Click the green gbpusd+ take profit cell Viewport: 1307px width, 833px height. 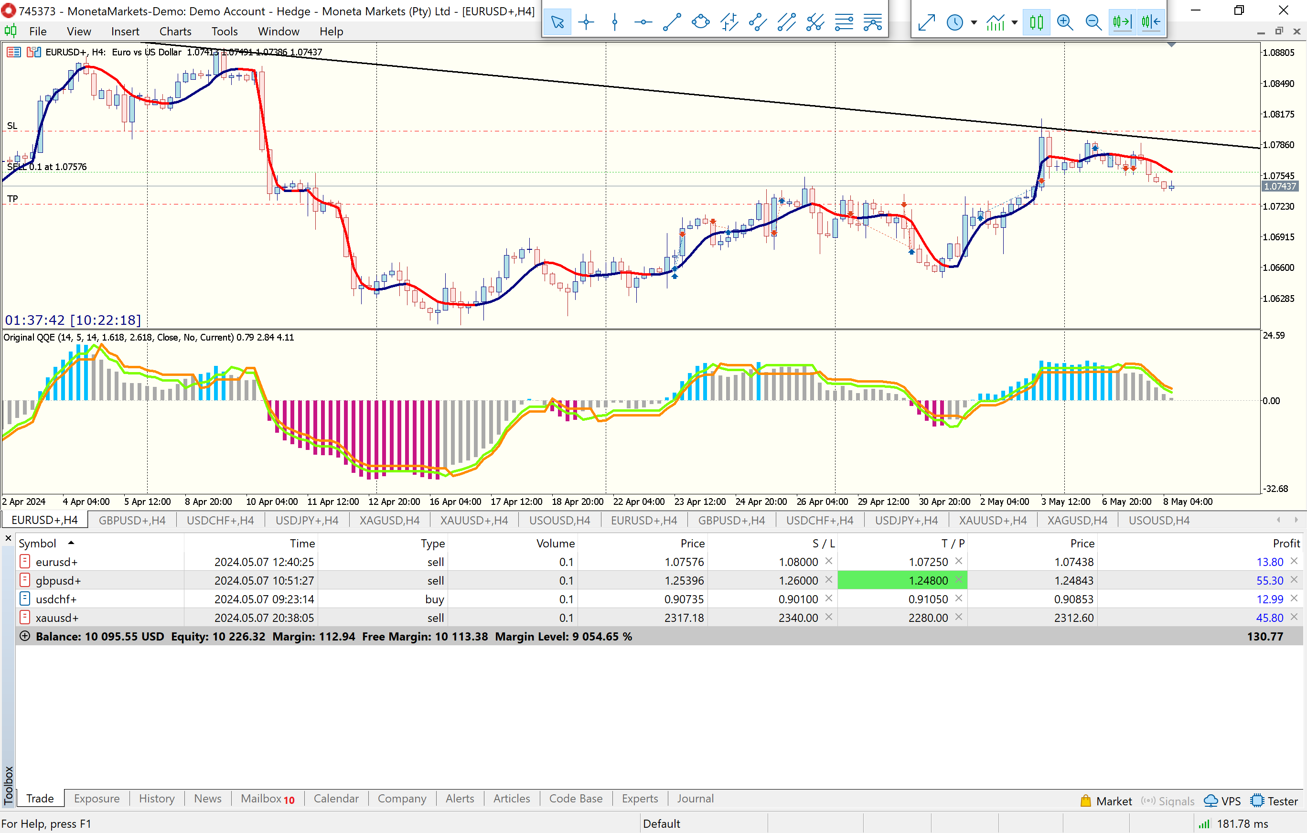click(x=901, y=580)
